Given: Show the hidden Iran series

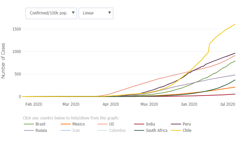Looking at the screenshot, I should click(77, 130).
